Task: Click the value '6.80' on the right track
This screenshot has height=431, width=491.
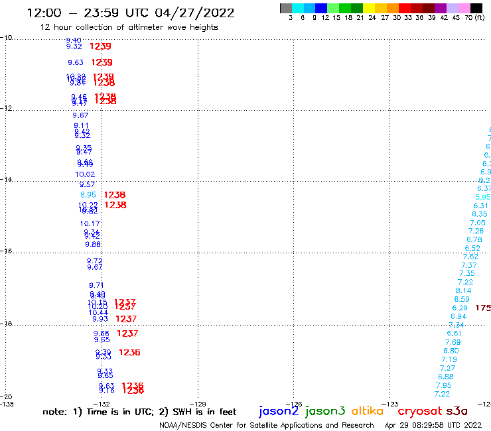Action: tap(451, 351)
